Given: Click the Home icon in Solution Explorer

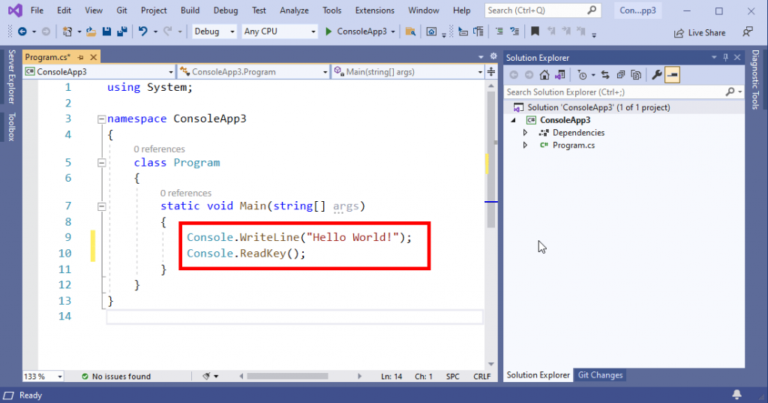Looking at the screenshot, I should tap(544, 74).
